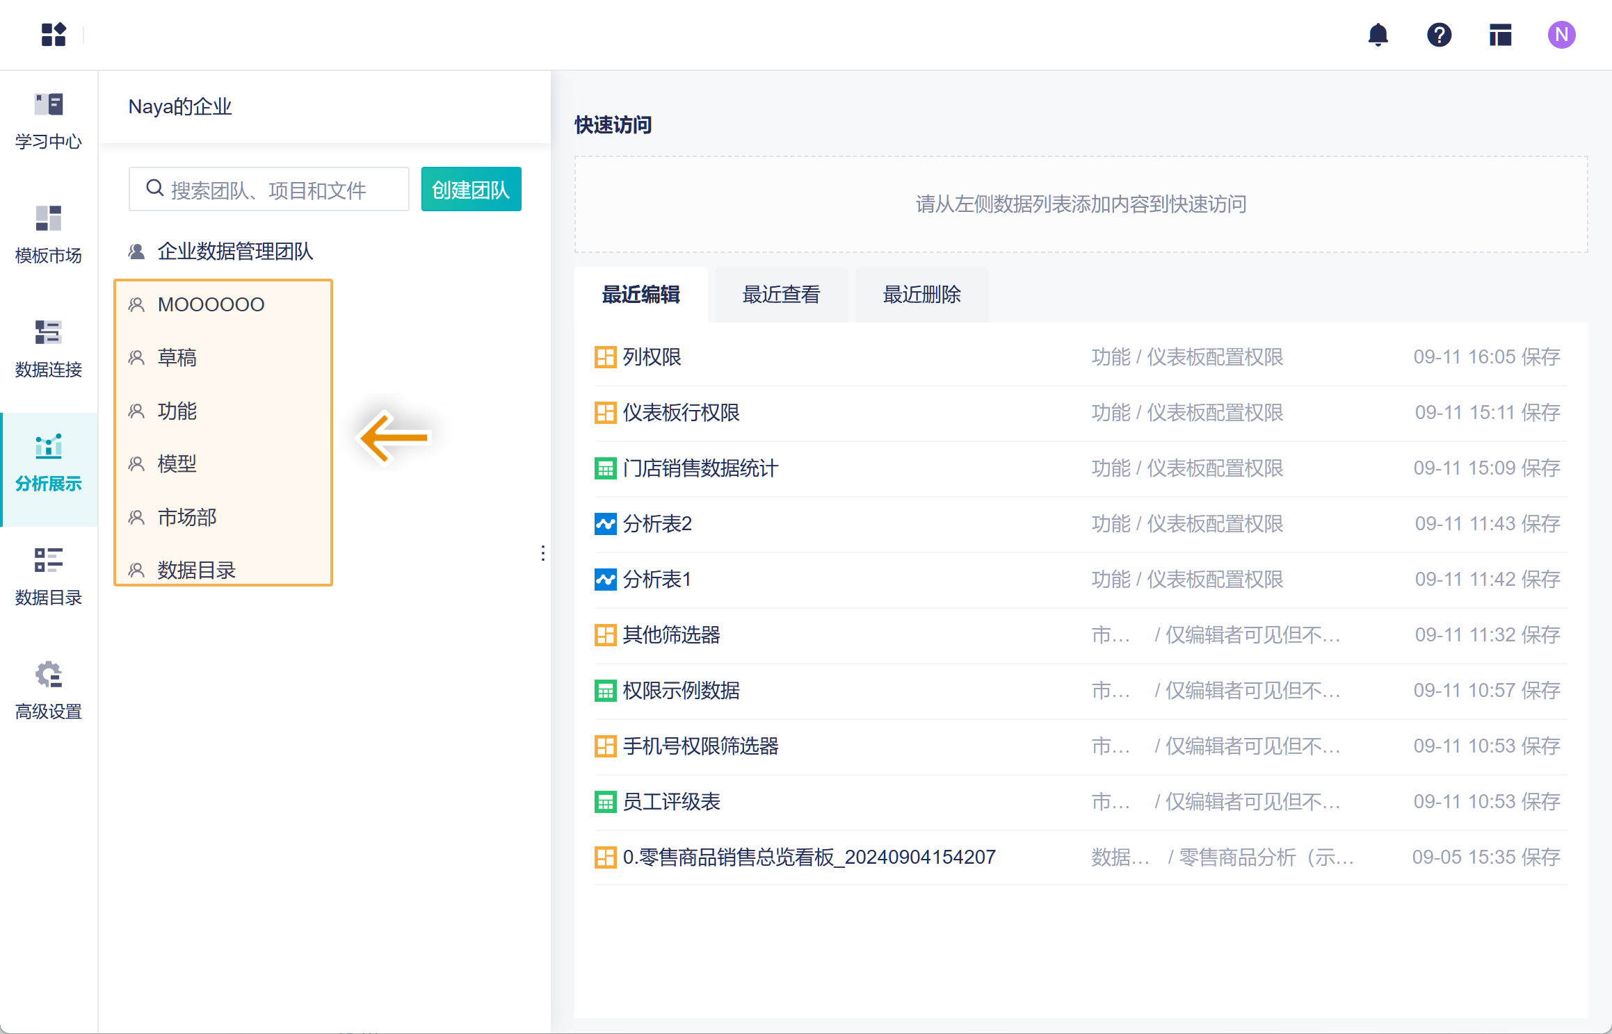Open the user avatar N menu
Viewport: 1612px width, 1034px height.
click(x=1561, y=35)
